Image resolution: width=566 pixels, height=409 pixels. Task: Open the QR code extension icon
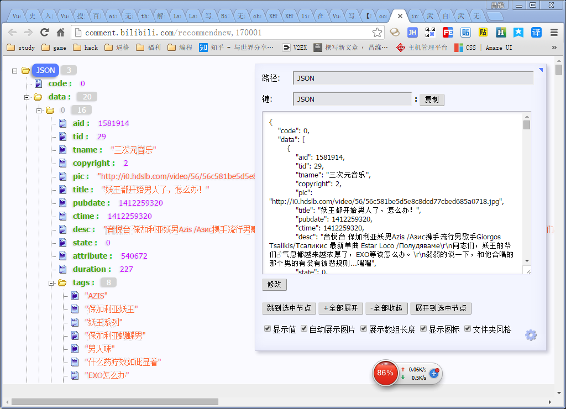tap(429, 33)
